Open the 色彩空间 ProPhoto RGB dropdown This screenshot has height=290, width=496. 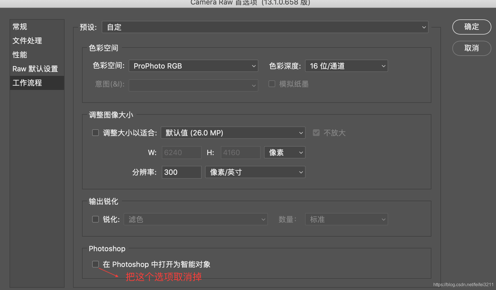click(x=193, y=66)
